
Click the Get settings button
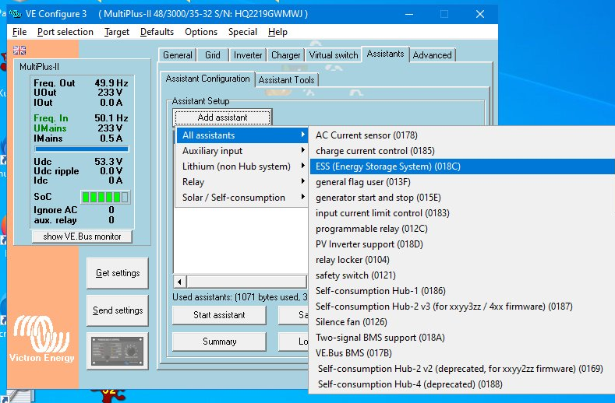pyautogui.click(x=118, y=273)
